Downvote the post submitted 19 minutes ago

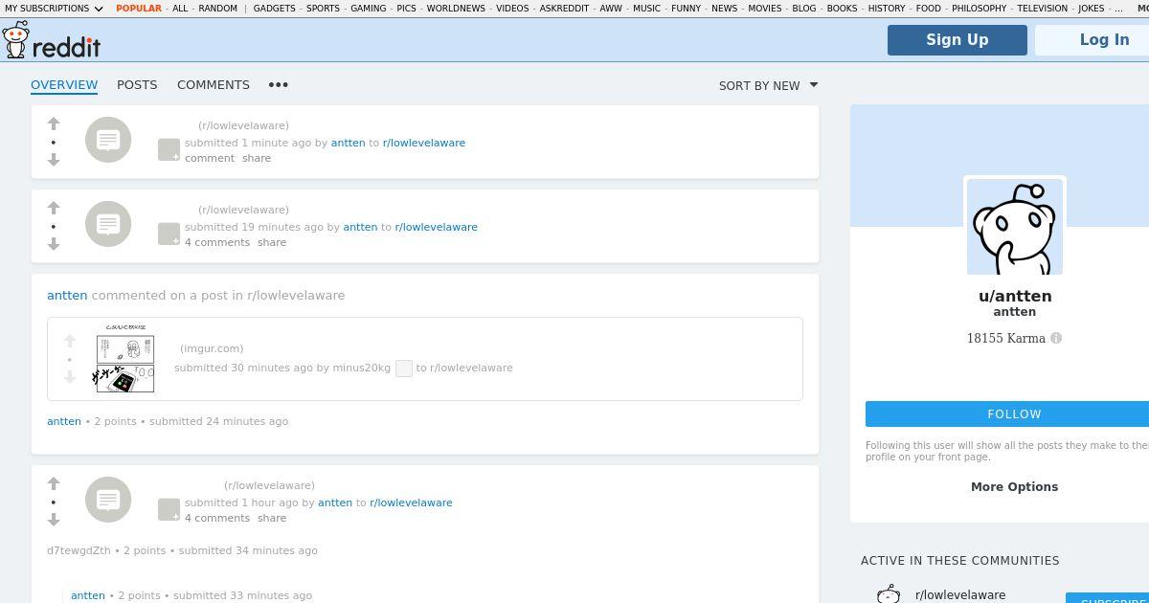54,244
